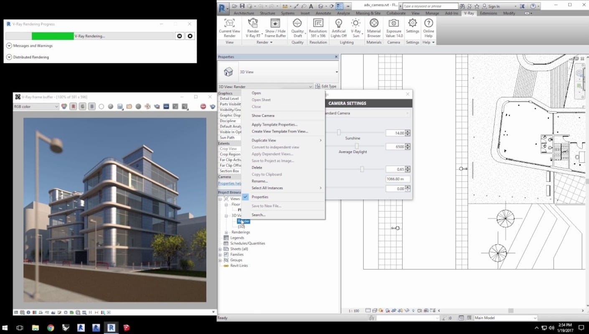Click the Exposure Value camera icon
589x334 pixels.
[394, 23]
